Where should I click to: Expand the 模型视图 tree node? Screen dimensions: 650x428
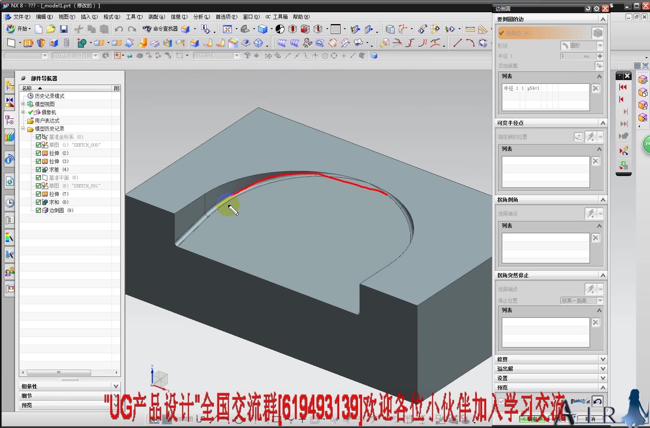(23, 104)
